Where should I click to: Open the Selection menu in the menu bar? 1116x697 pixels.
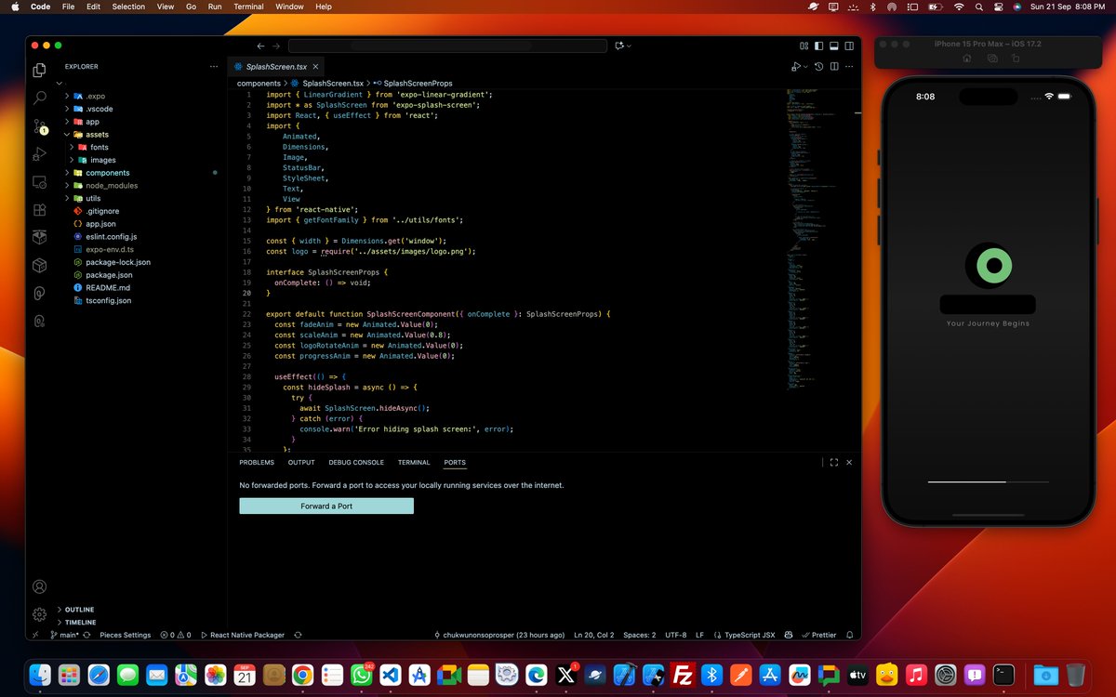pyautogui.click(x=128, y=7)
